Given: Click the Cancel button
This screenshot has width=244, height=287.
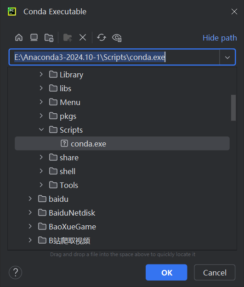Looking at the screenshot, I should pyautogui.click(x=215, y=272).
